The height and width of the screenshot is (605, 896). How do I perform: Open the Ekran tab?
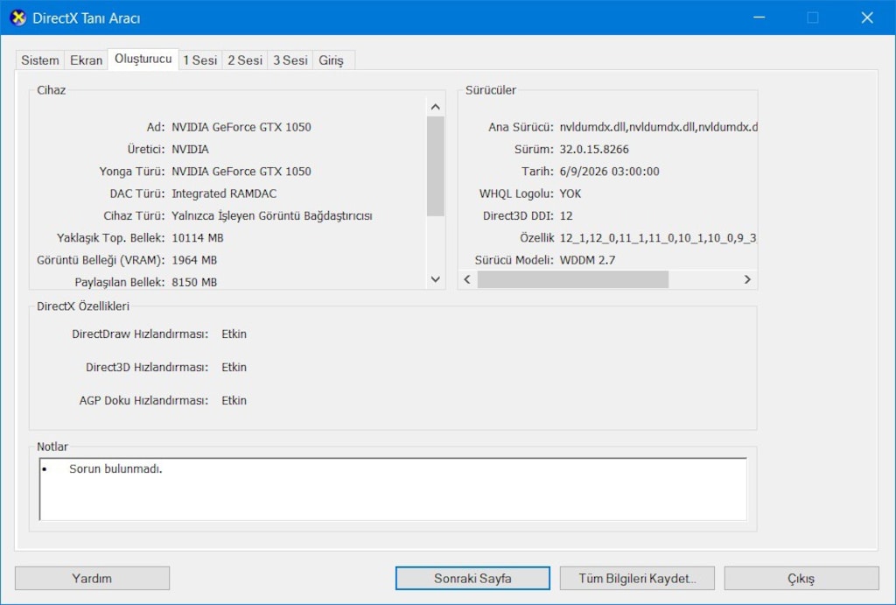coord(87,60)
